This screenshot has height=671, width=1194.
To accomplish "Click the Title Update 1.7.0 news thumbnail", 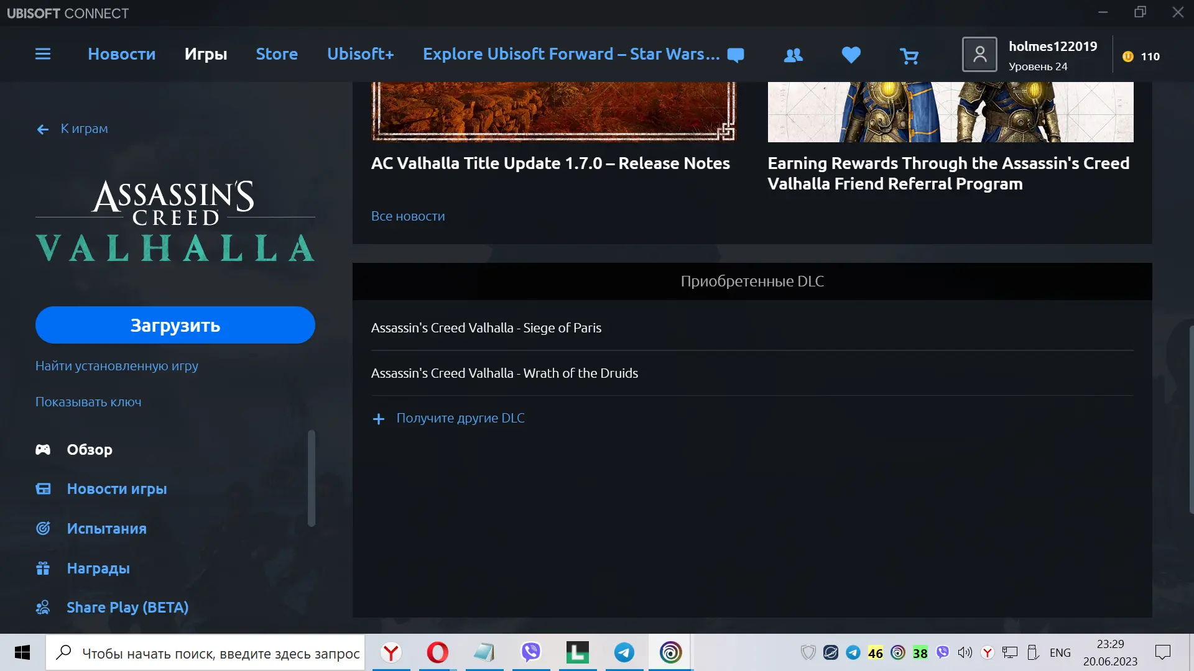I will [x=553, y=112].
